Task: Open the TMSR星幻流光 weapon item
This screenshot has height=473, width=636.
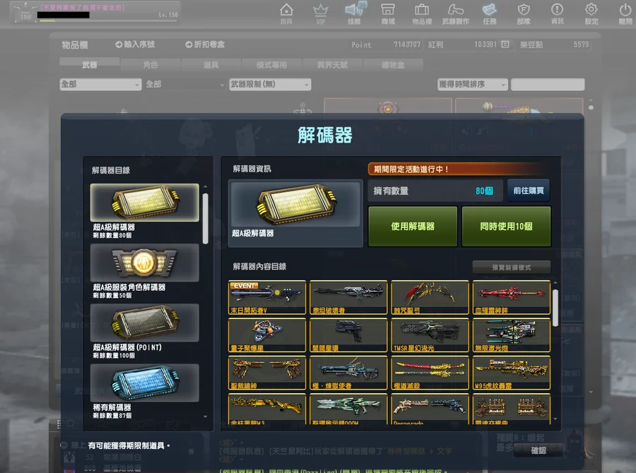Action: tap(430, 335)
